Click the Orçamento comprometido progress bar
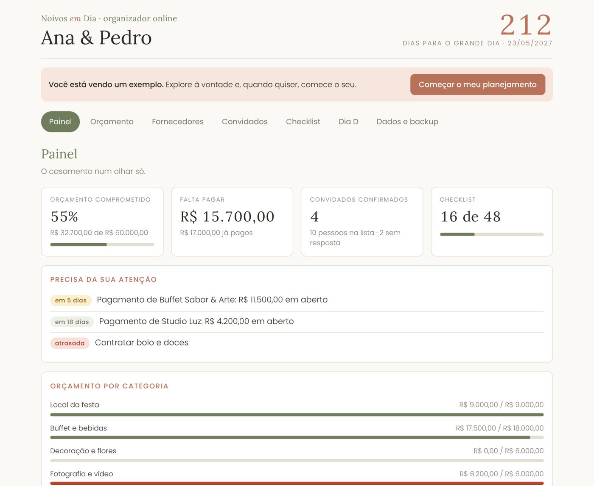Screen dimensions: 594x486 [x=102, y=244]
